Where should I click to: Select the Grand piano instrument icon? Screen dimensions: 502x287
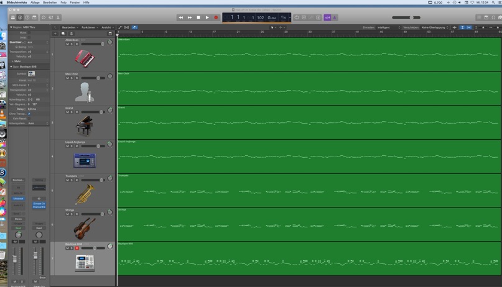pyautogui.click(x=84, y=126)
